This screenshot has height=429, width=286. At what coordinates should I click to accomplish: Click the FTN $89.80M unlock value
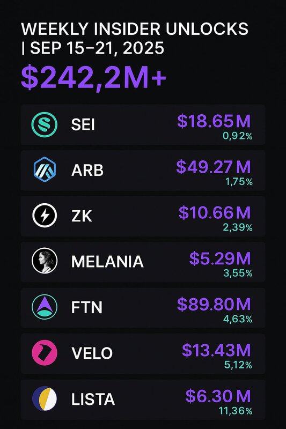tap(214, 304)
